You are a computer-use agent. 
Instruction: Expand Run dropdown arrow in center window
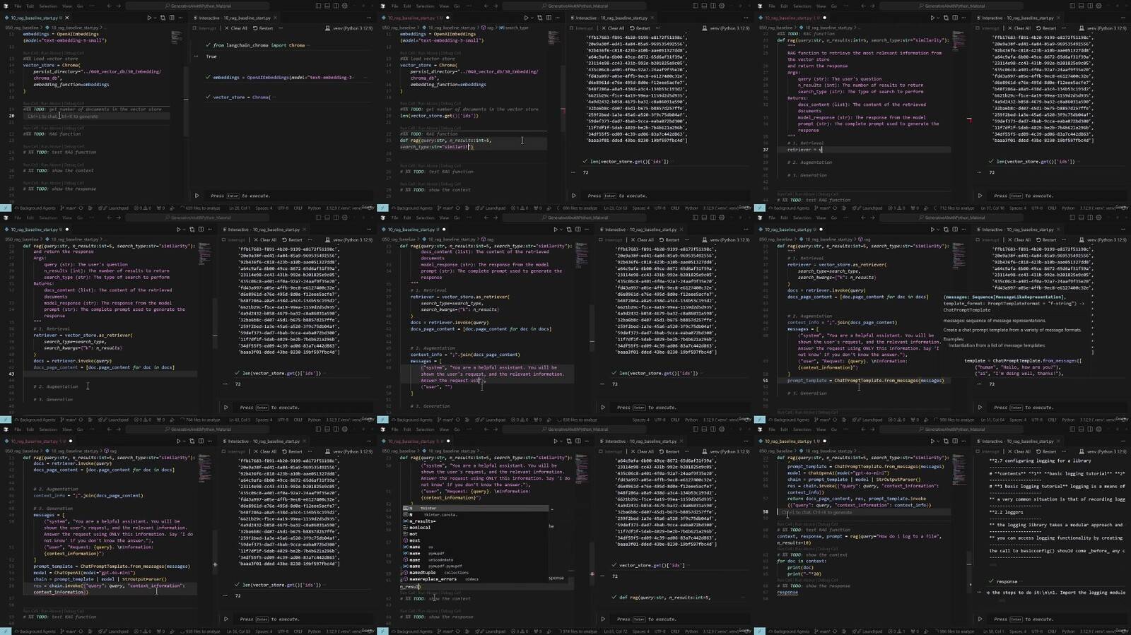pos(561,229)
